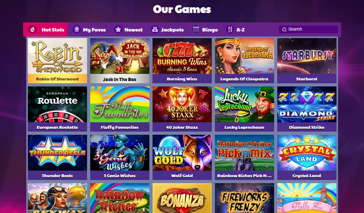364x213 pixels.
Task: Click the Bingo grid icon
Action: [x=196, y=30]
